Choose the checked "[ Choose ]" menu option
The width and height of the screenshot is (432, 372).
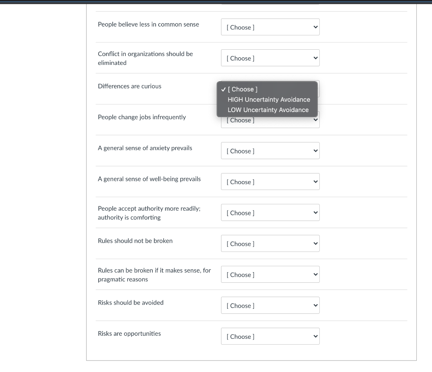(243, 89)
